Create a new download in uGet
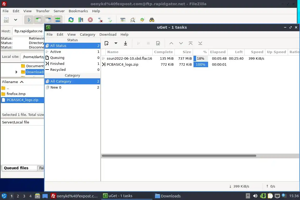The height and width of the screenshot is (200, 300). [107, 43]
